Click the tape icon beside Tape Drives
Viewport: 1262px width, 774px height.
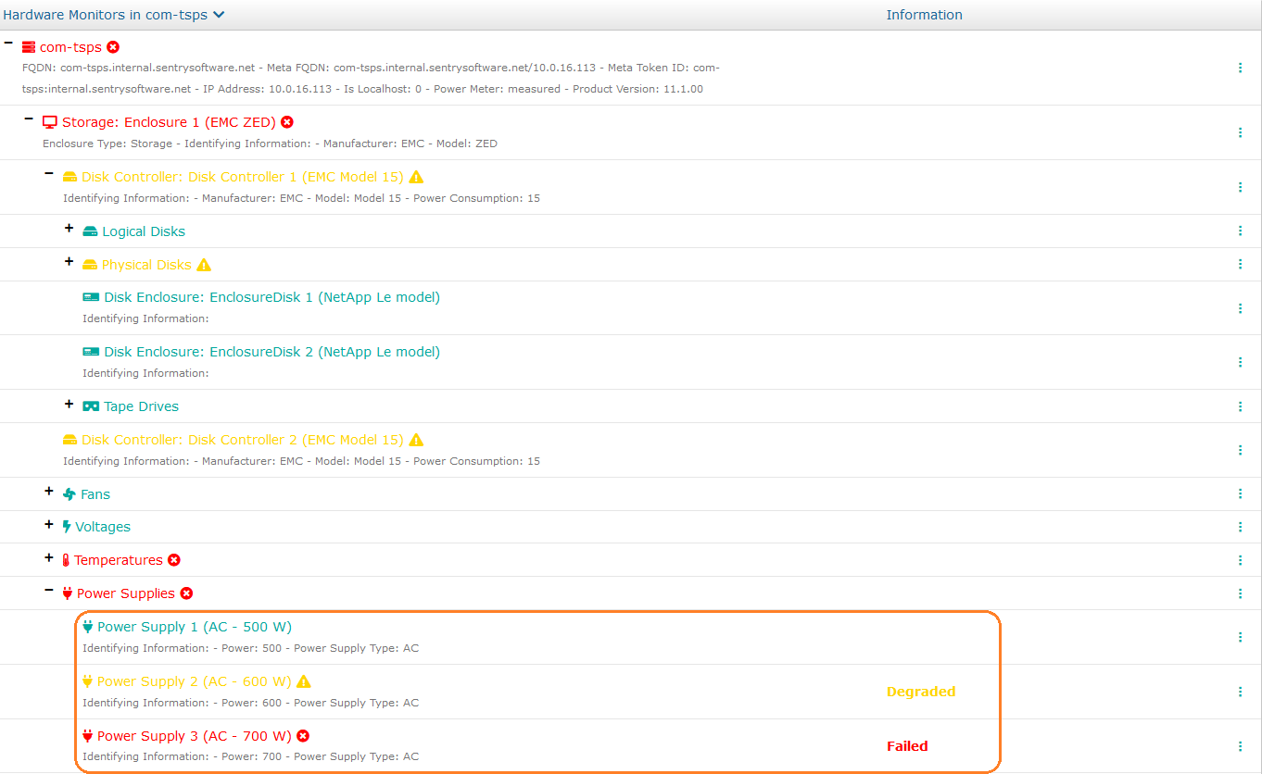click(91, 406)
